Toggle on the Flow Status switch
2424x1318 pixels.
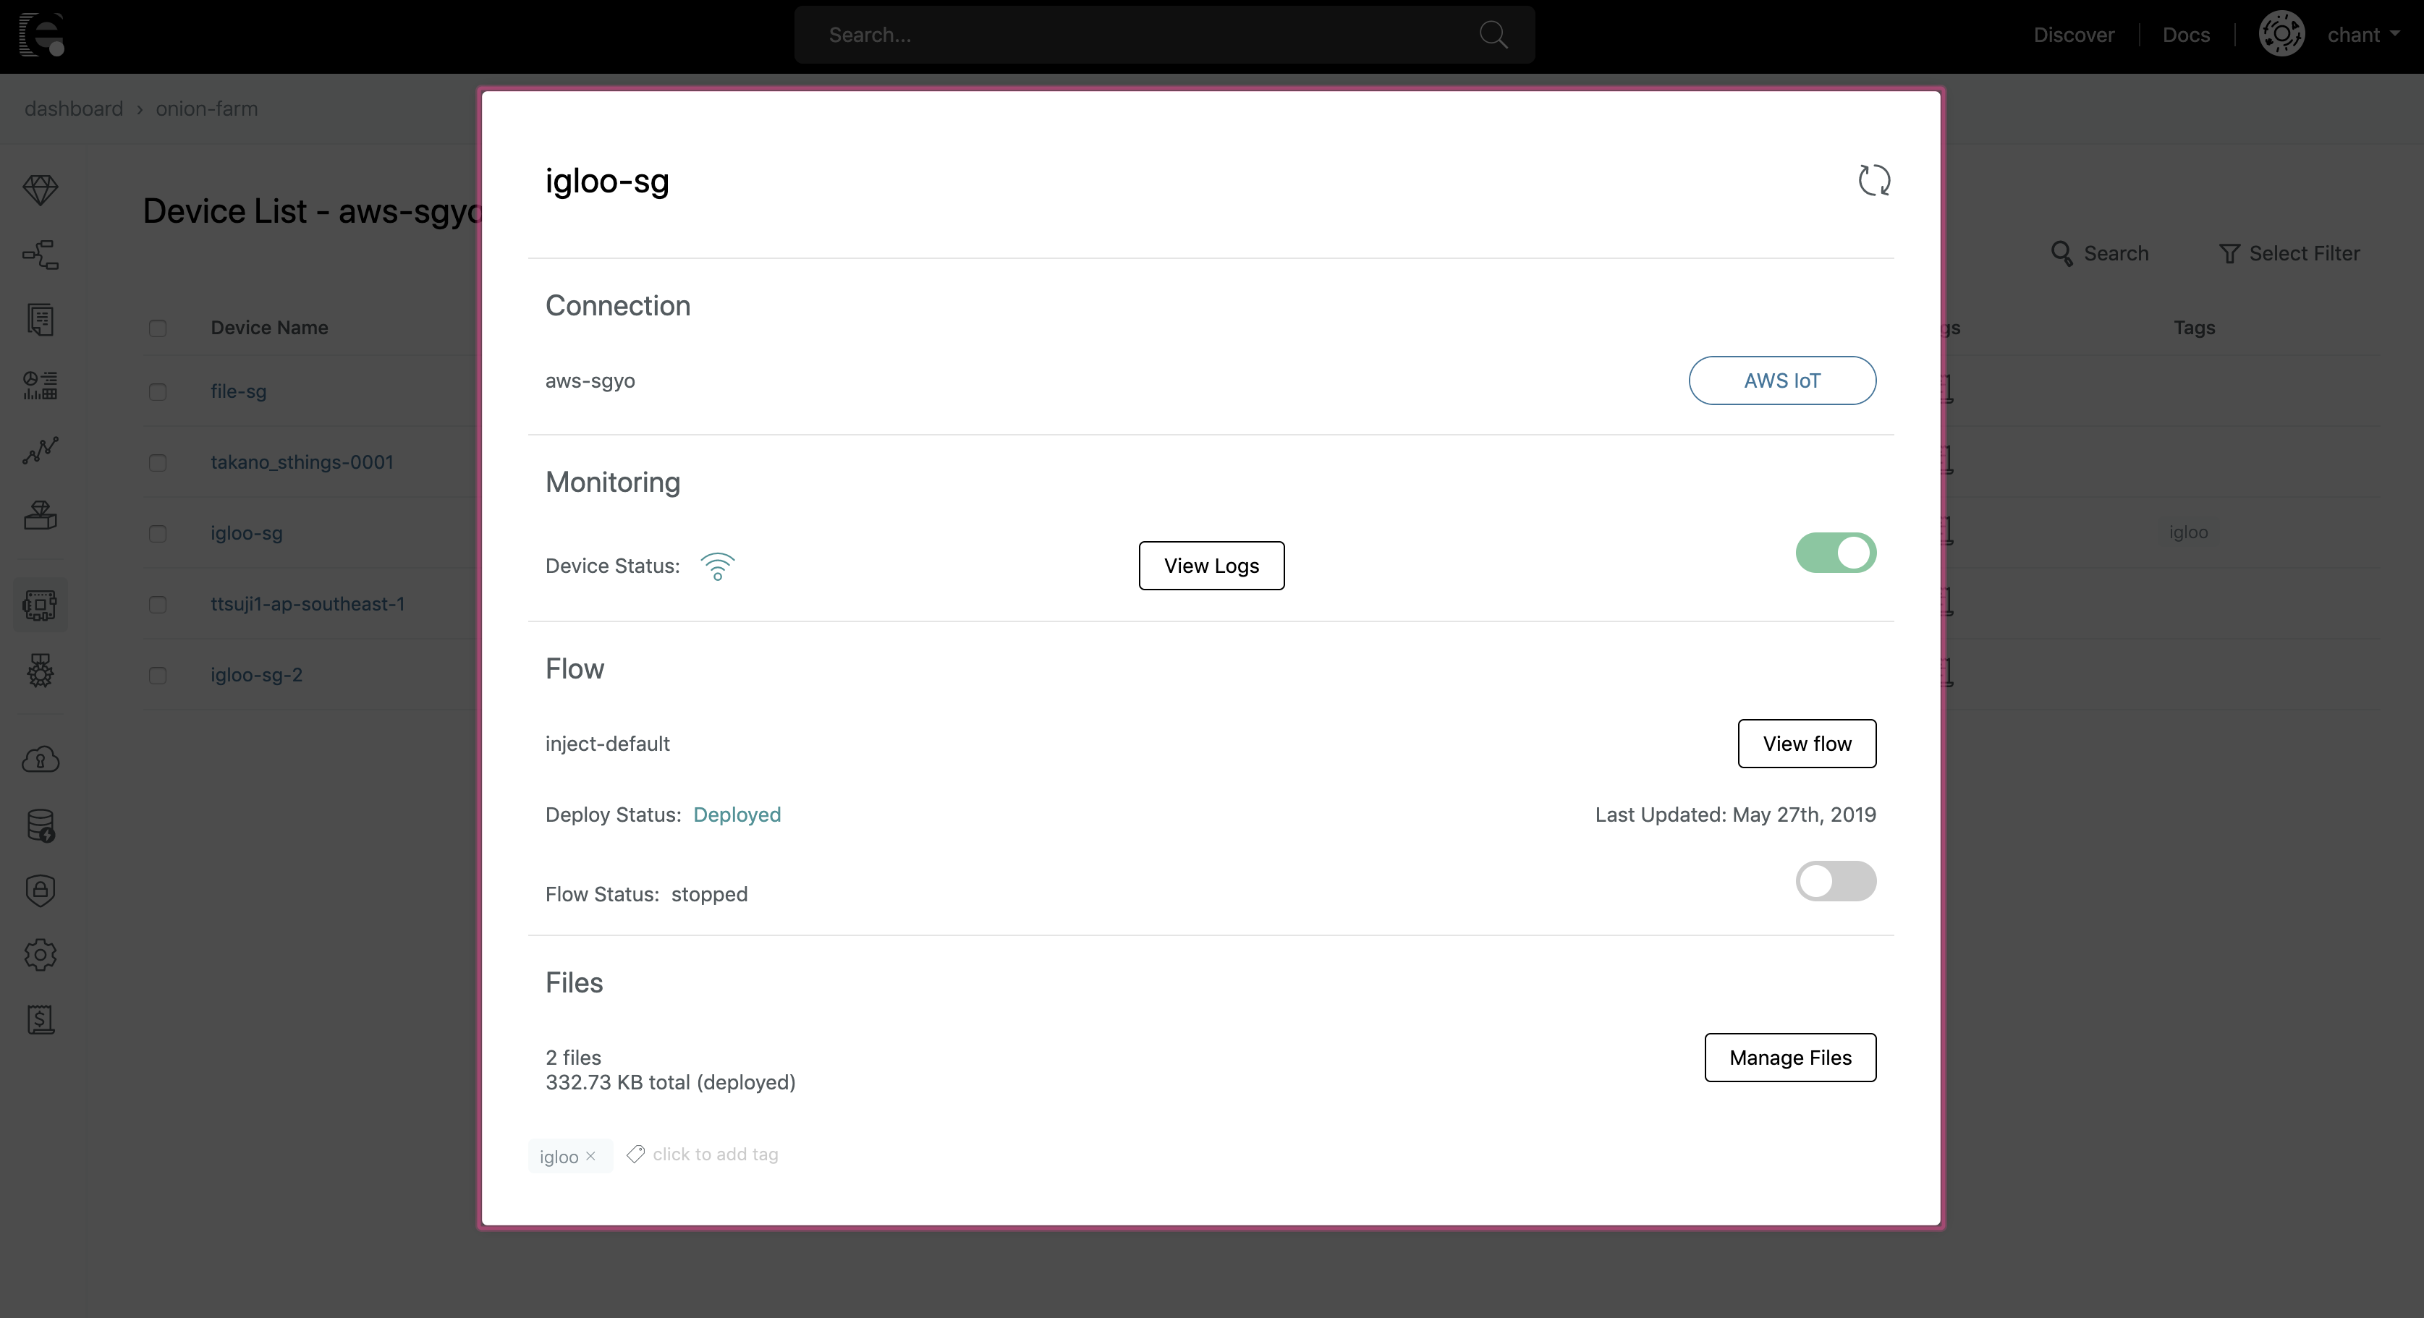point(1836,882)
